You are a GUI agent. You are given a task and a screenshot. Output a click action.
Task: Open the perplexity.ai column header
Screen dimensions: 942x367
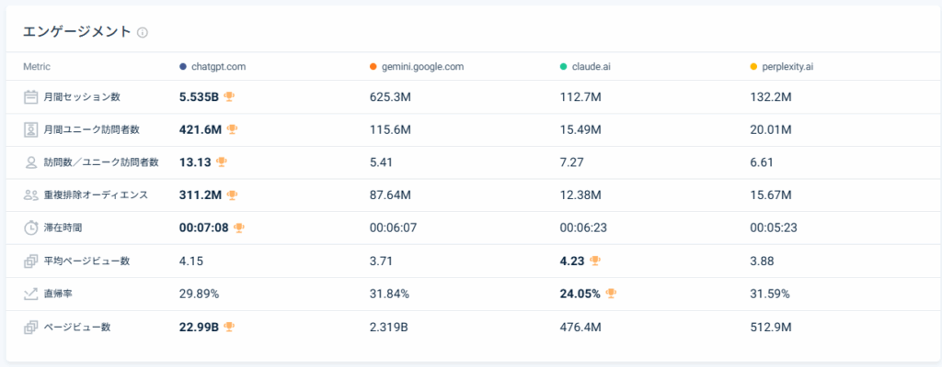(787, 67)
